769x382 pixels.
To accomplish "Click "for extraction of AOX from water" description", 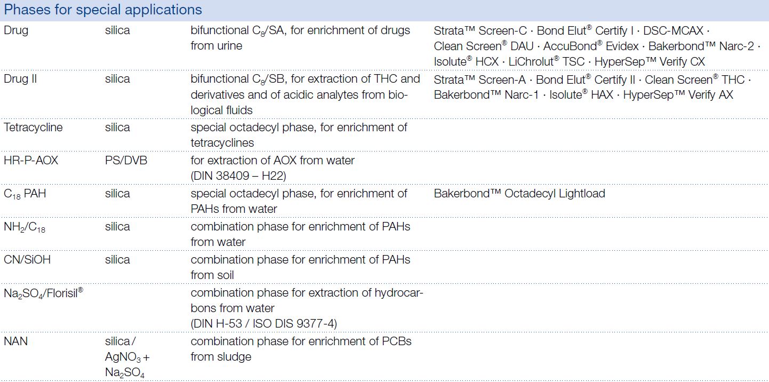I will [x=273, y=160].
